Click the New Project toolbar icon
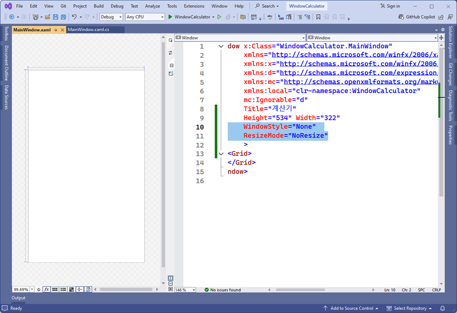 point(35,17)
